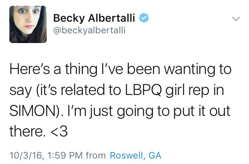Viewport: 249px width, 164px height.
Task: Open the @beckyalbertalli handle link
Action: click(x=89, y=30)
